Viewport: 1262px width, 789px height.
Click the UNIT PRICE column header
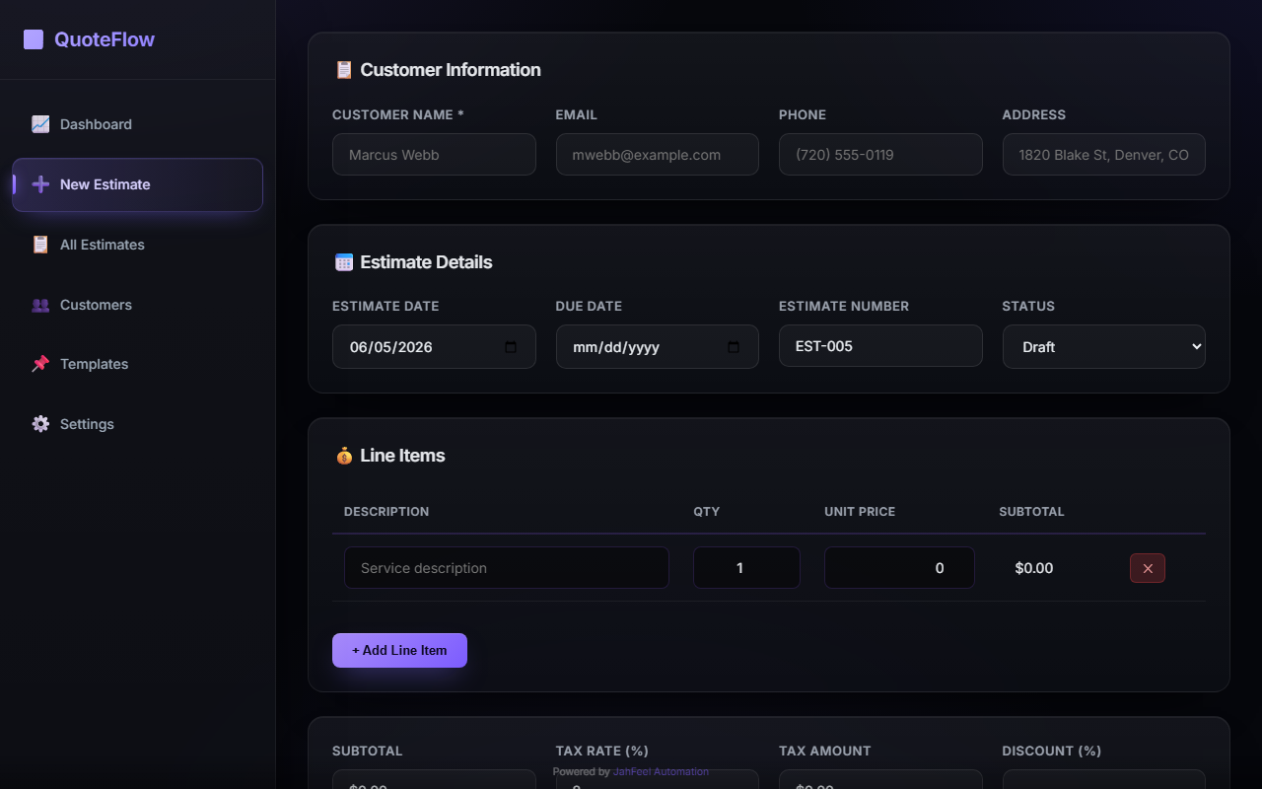point(860,512)
